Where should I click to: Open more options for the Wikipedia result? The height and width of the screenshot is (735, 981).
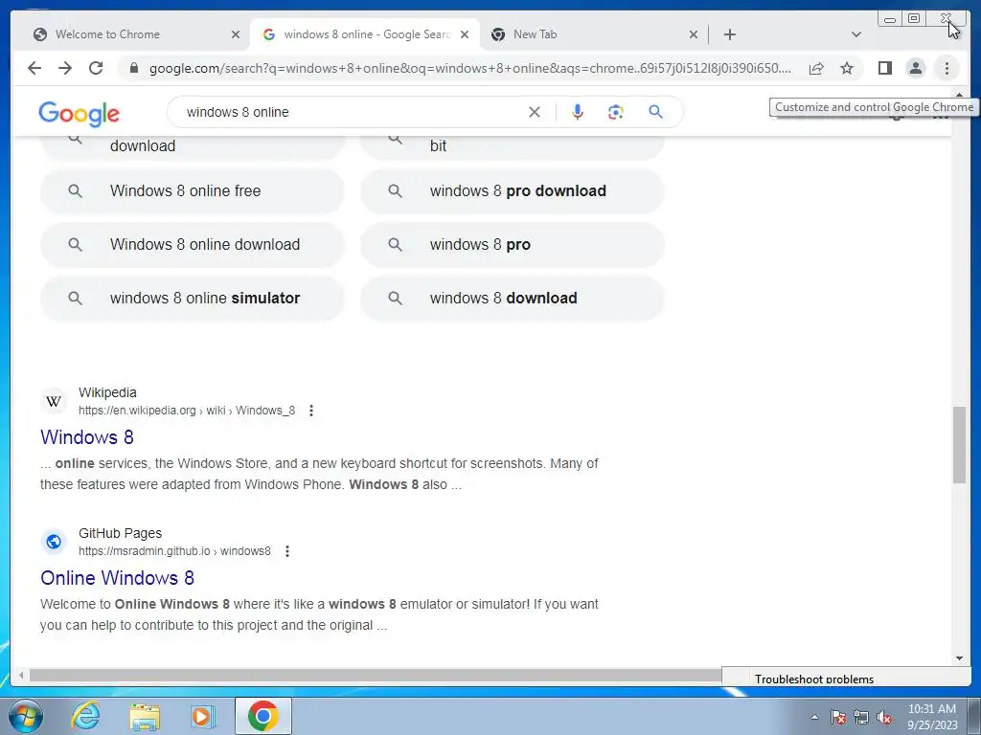pos(311,411)
